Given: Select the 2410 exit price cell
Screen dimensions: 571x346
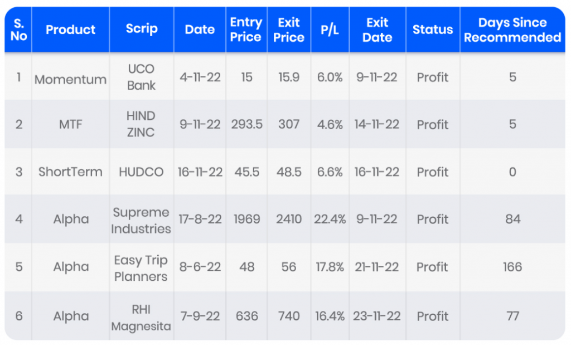Looking at the screenshot, I should 289,220.
